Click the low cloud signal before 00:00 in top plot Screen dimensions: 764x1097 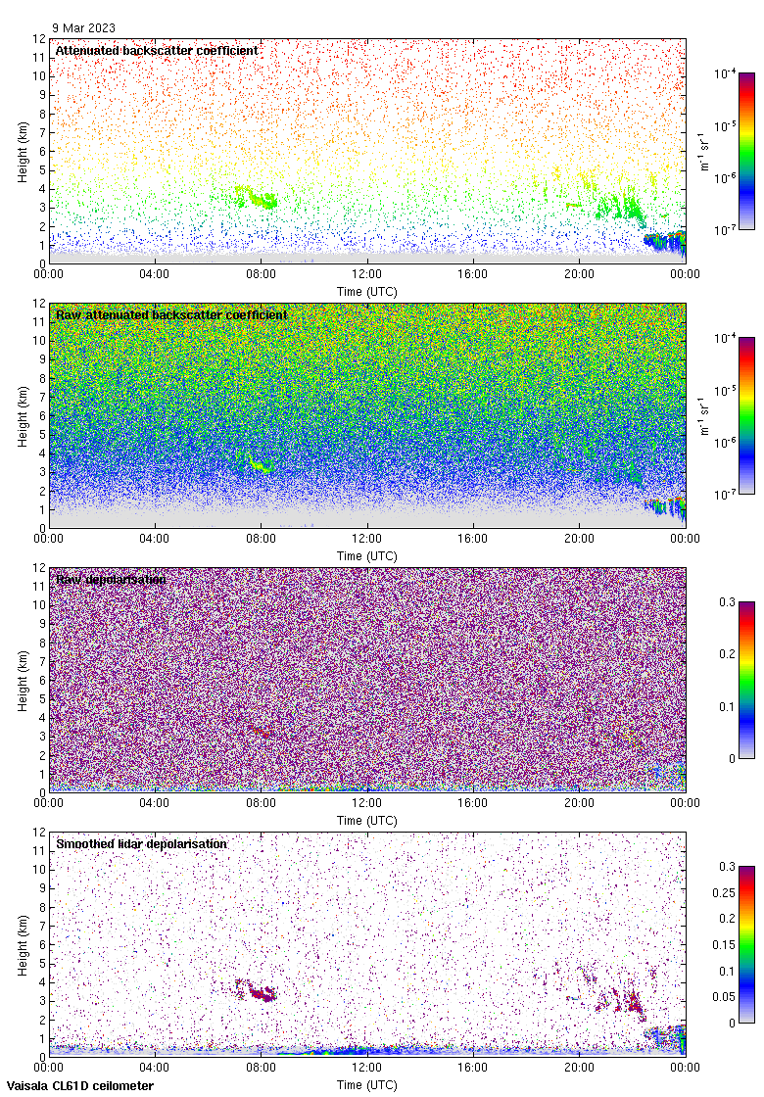665,242
